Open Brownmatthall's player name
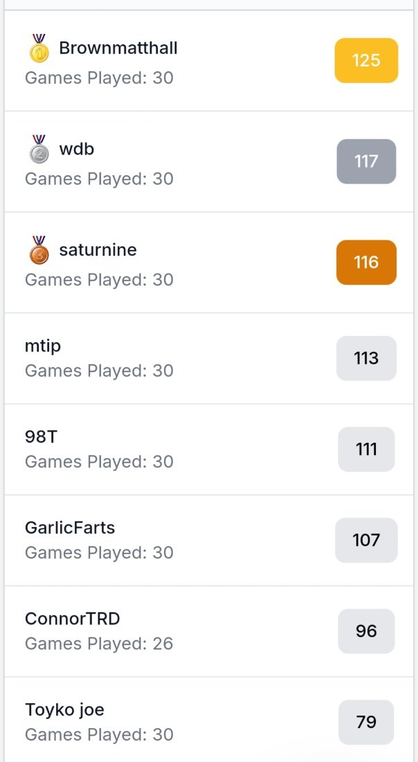 point(118,48)
